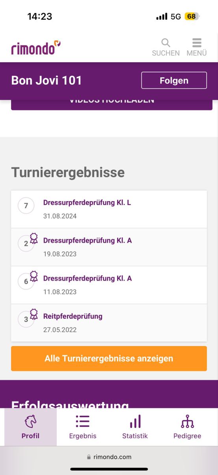Switch to the Pedigree tab label
218x475 pixels.
coord(187,436)
